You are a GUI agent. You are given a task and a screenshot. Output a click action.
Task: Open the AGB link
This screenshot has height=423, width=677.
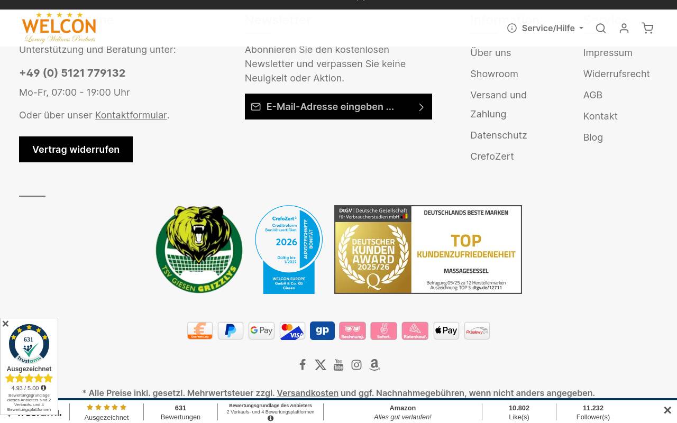pyautogui.click(x=592, y=95)
